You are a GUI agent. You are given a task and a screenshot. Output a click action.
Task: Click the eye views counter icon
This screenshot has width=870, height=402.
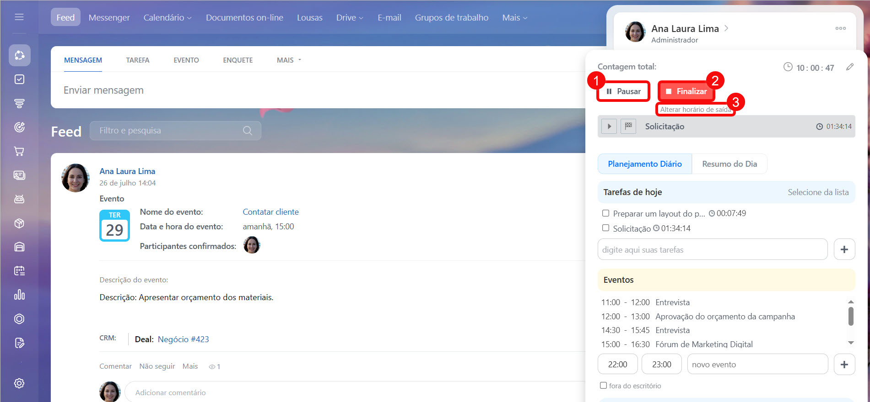[x=212, y=367]
